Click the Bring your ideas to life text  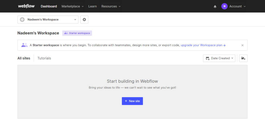tap(132, 88)
